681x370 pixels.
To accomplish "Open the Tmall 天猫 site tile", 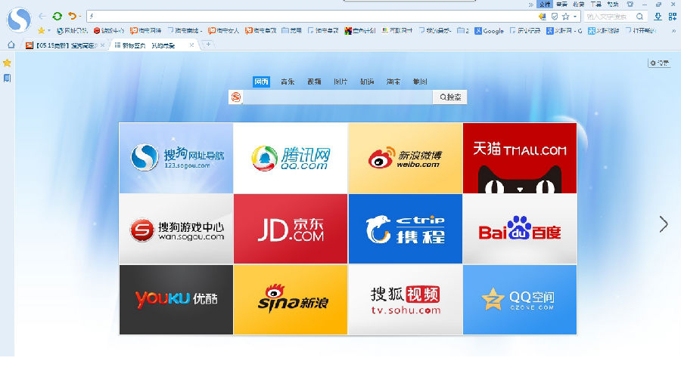I will click(519, 158).
